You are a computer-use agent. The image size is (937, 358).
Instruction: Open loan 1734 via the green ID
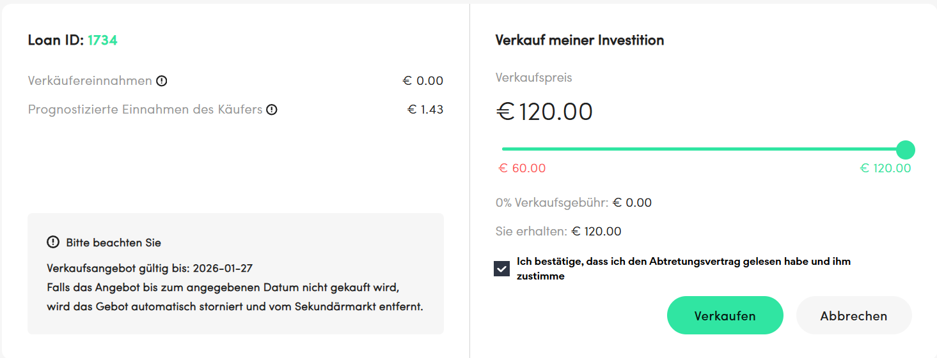tap(102, 40)
